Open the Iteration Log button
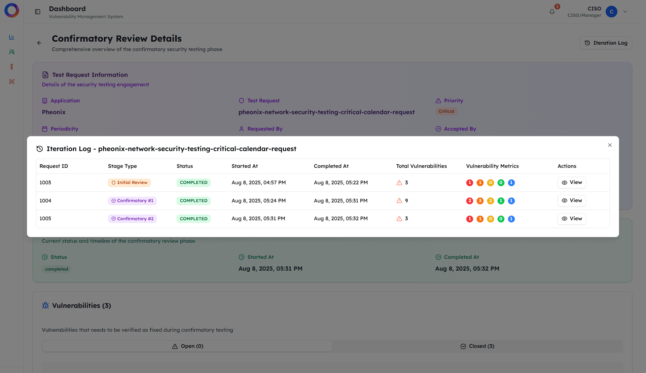This screenshot has width=646, height=373. (606, 43)
